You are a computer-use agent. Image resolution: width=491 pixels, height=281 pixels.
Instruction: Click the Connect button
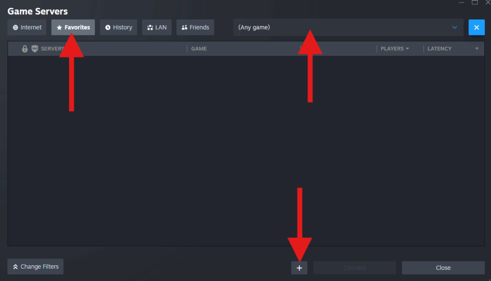point(354,268)
